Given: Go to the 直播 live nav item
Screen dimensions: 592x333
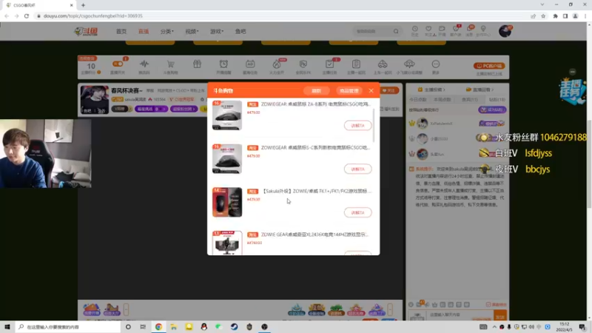Looking at the screenshot, I should coord(144,31).
